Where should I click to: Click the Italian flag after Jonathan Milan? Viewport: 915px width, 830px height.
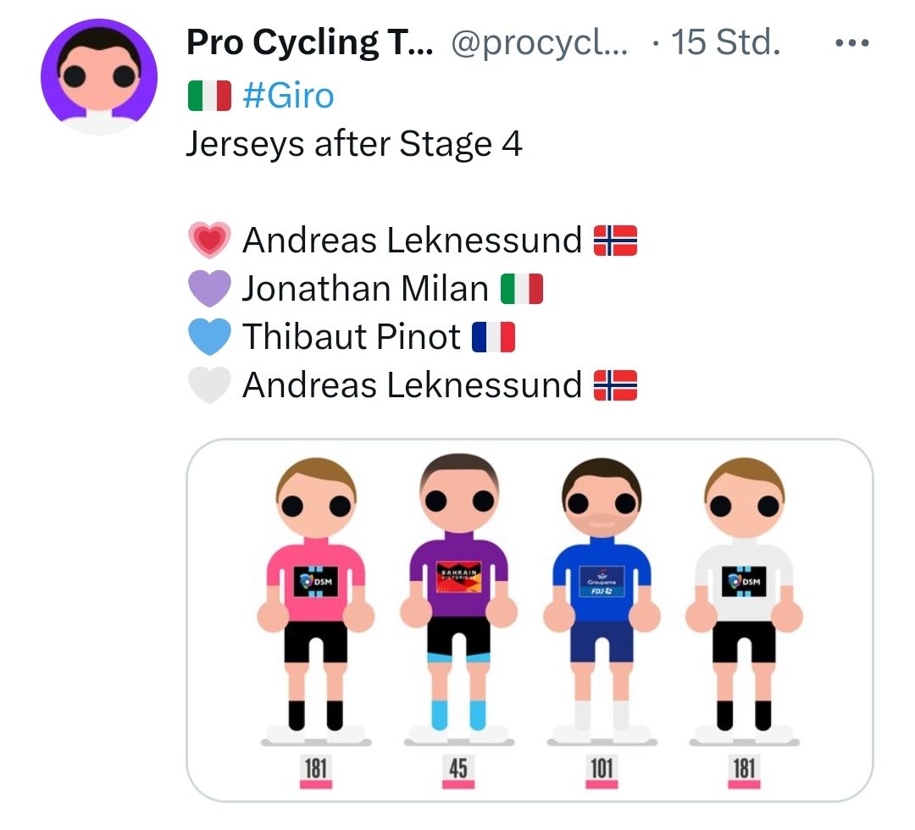pyautogui.click(x=521, y=289)
